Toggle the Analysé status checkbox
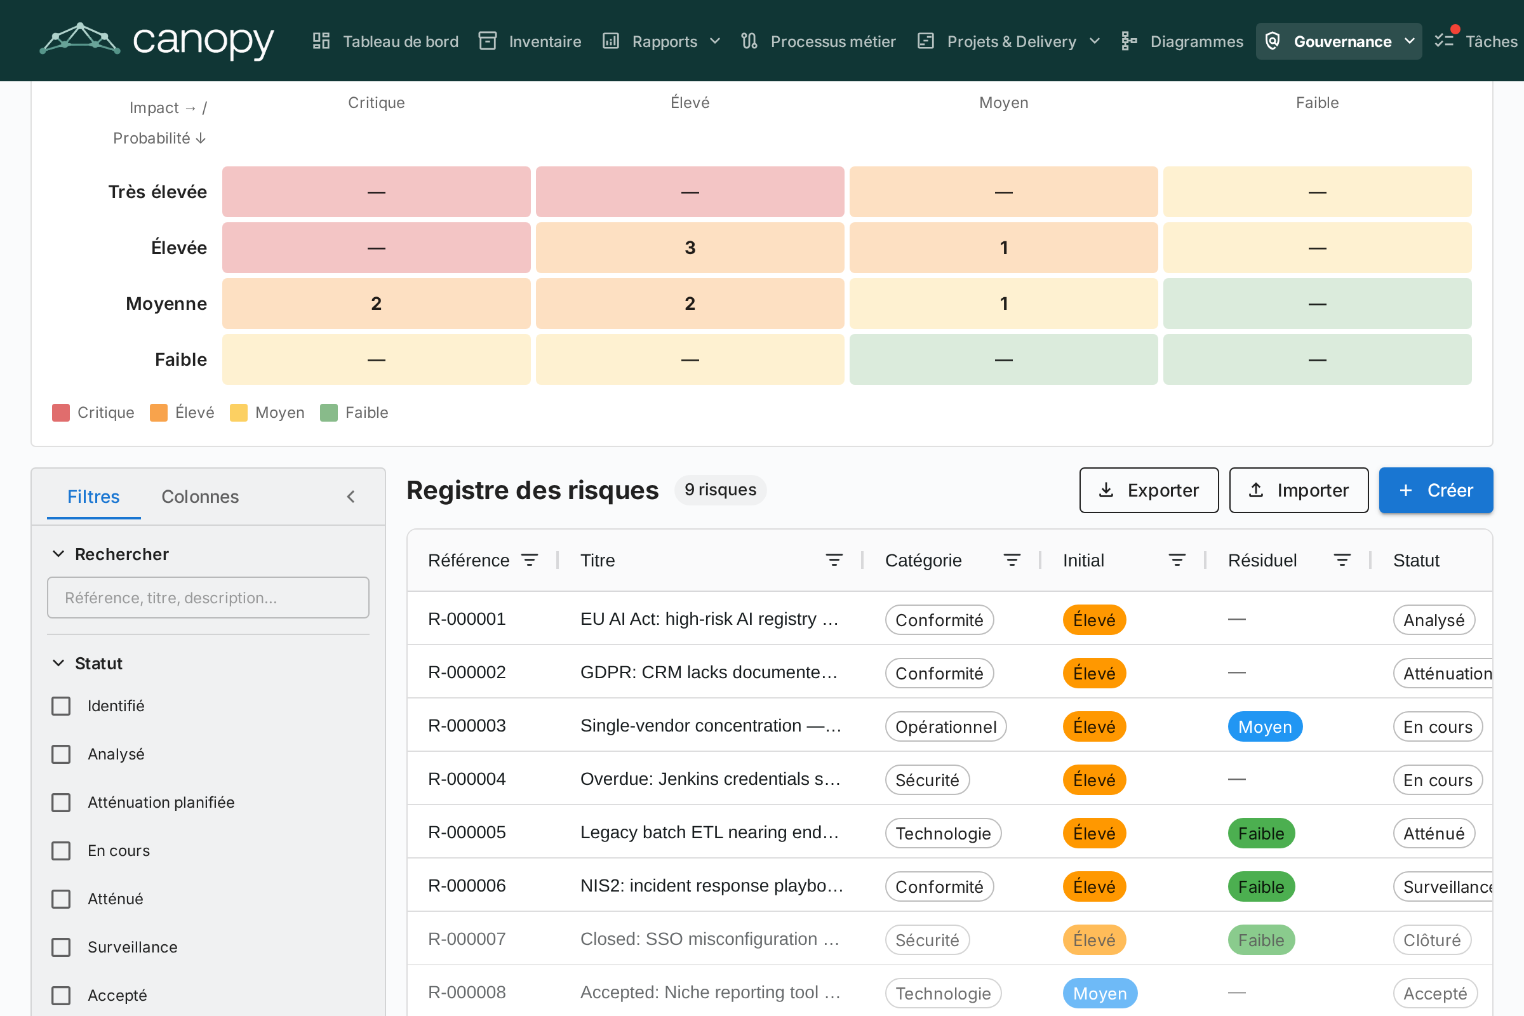 click(61, 754)
